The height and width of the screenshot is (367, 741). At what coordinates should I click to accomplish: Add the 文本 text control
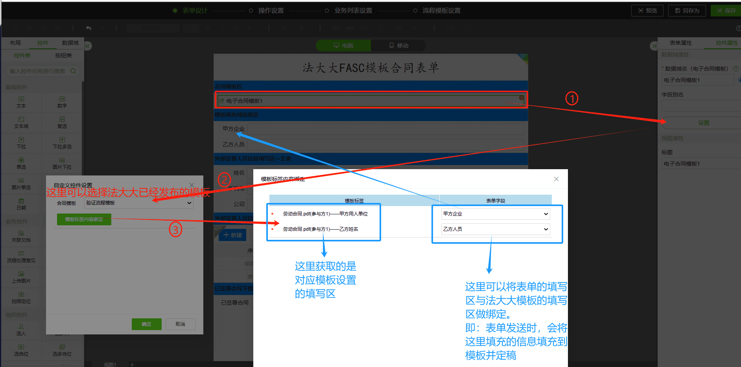tap(21, 102)
